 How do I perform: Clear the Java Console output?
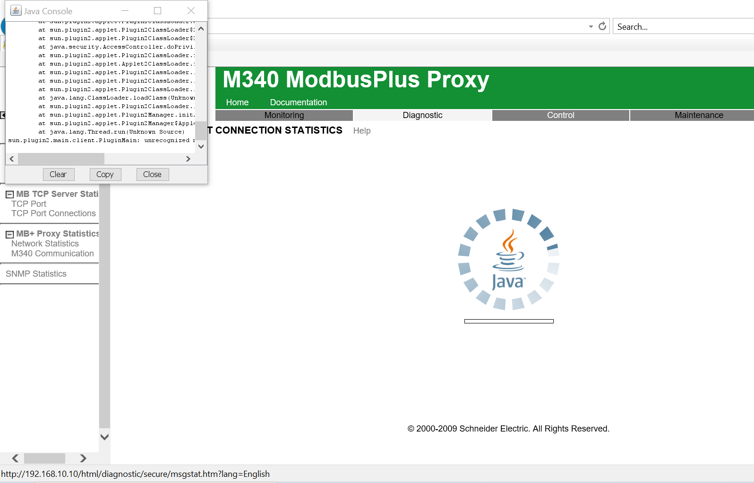(58, 174)
